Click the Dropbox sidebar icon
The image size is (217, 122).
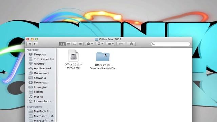(31, 54)
